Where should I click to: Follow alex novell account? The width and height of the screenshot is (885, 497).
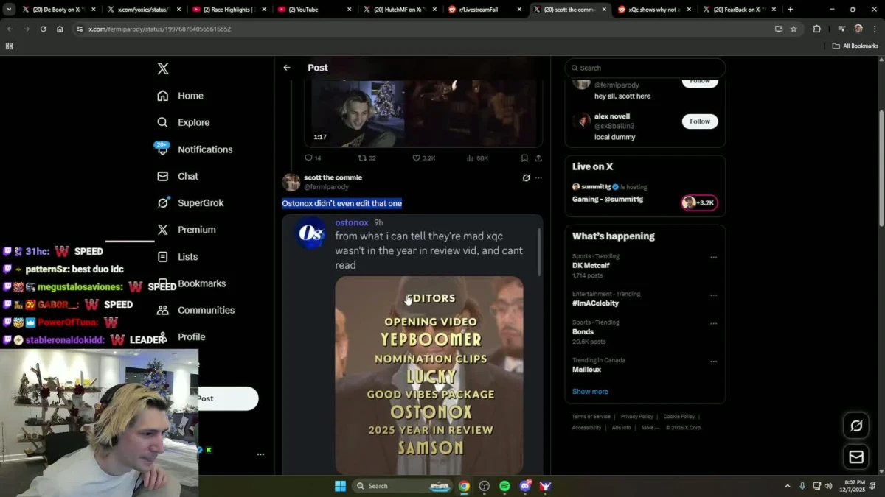699,121
